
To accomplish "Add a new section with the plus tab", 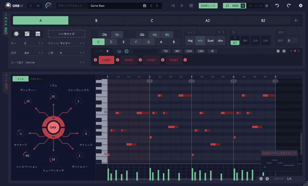I will coord(296,20).
